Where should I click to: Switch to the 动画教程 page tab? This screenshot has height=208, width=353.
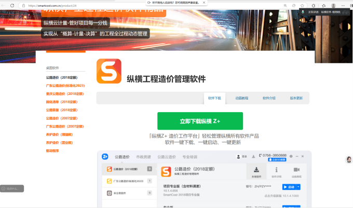click(242, 98)
